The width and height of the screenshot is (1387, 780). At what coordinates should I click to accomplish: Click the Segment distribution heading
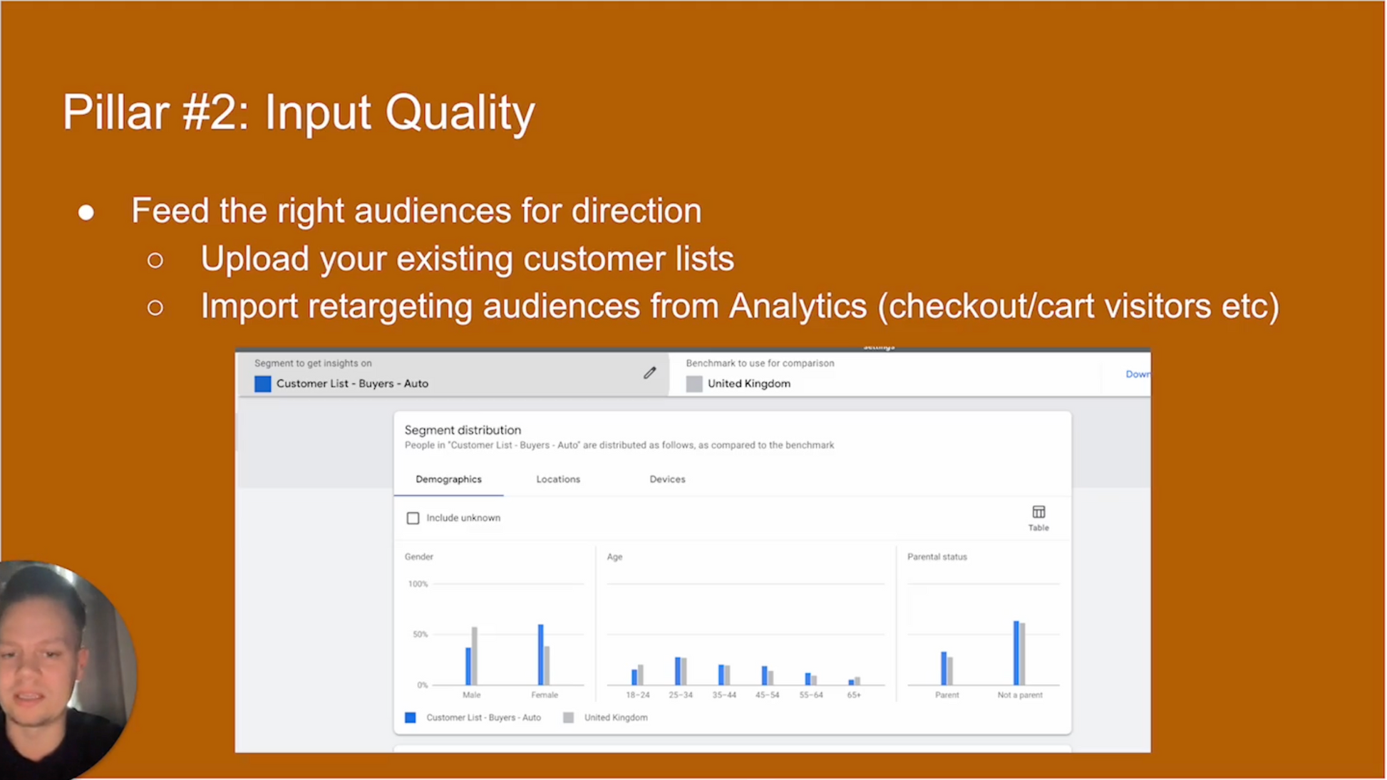pos(463,430)
